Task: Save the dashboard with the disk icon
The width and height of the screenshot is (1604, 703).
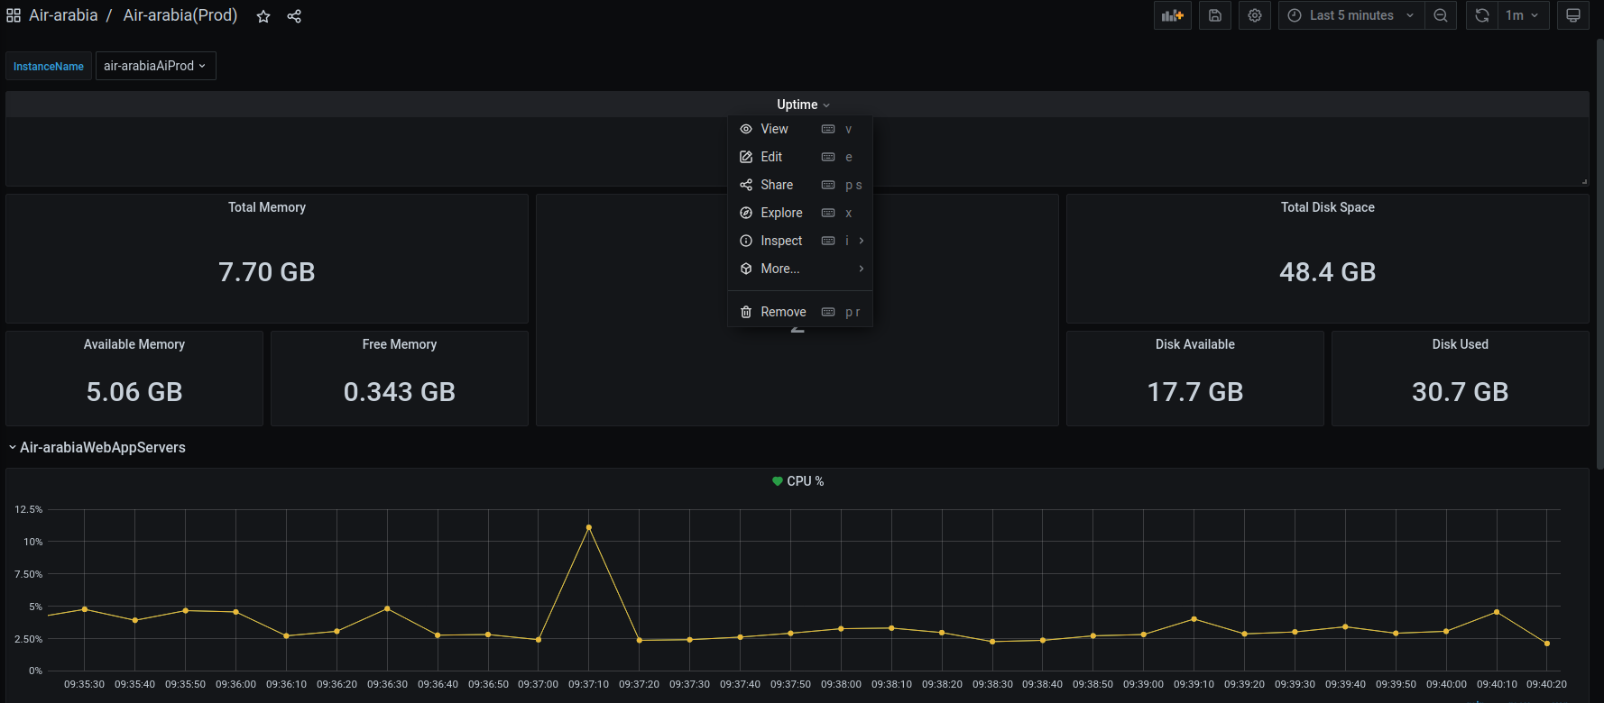Action: [1215, 15]
